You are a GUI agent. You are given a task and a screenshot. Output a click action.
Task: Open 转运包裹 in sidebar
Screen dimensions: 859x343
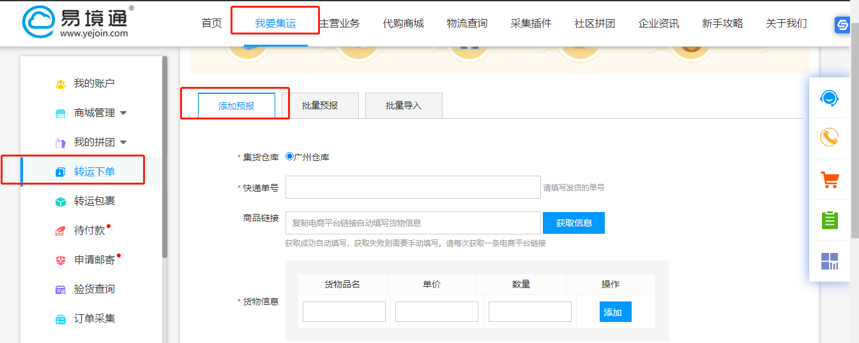coord(95,201)
